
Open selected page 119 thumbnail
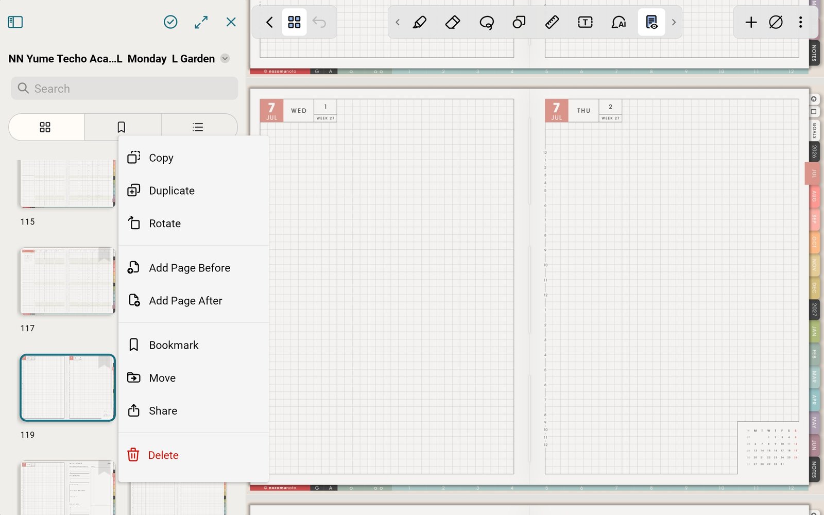point(67,388)
